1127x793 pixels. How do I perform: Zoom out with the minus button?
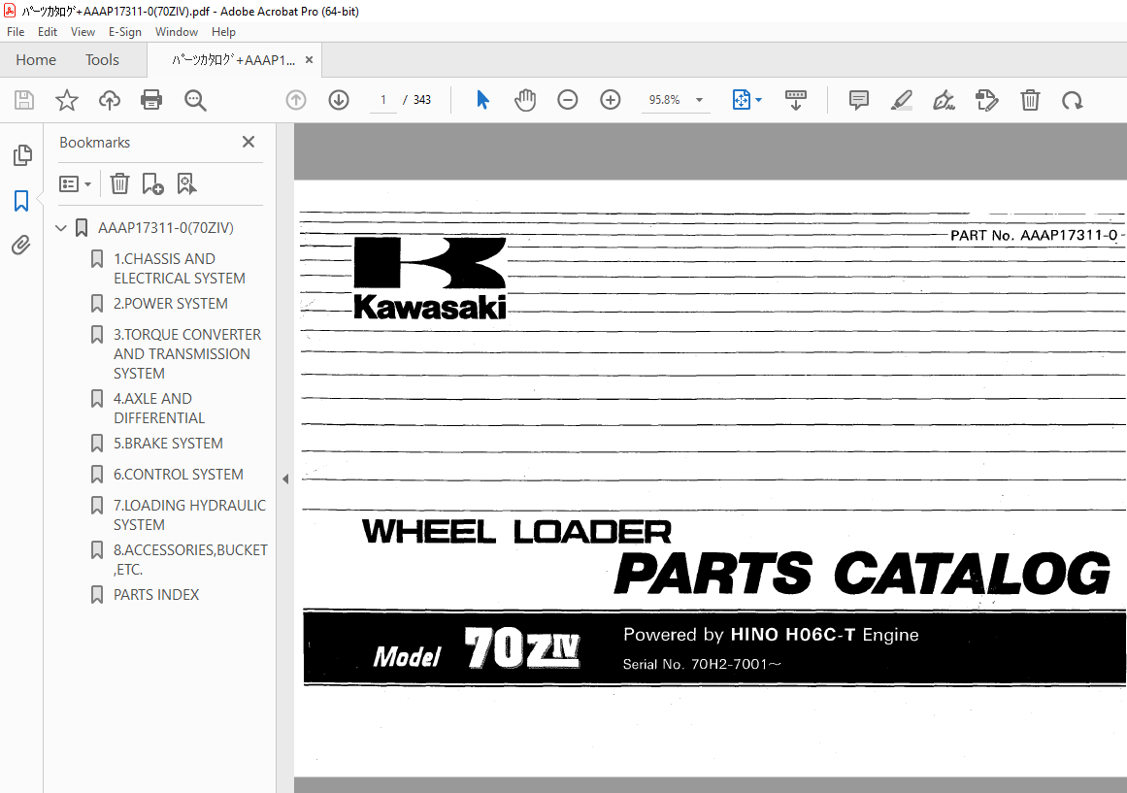pos(568,100)
